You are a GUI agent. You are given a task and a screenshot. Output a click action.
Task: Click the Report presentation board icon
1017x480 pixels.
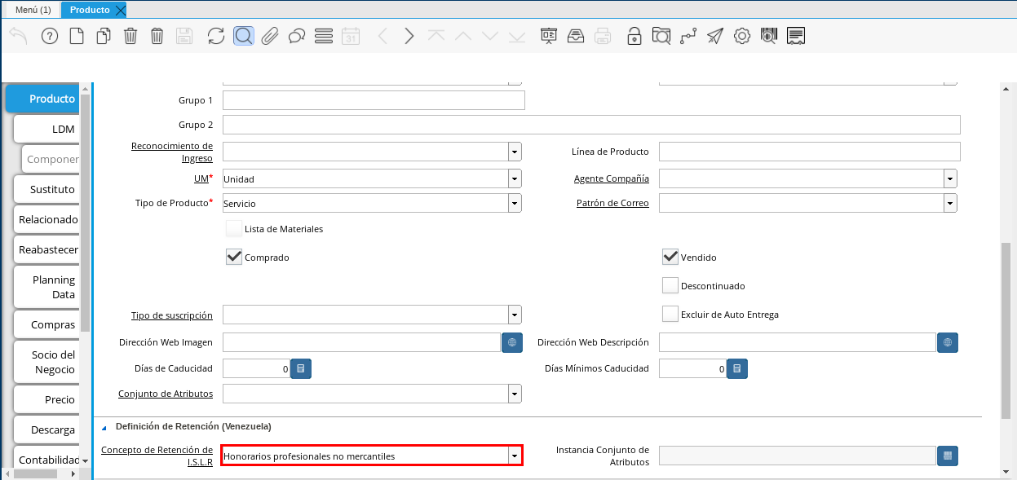(x=549, y=36)
